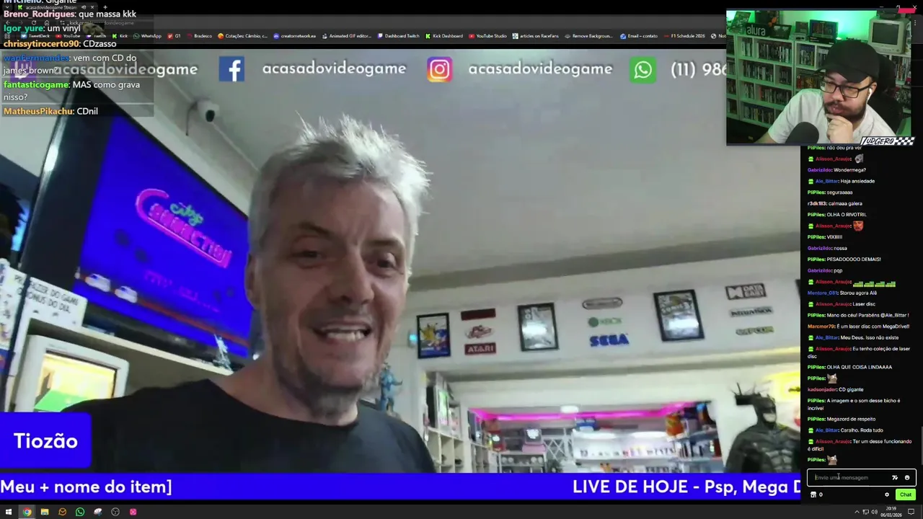Image resolution: width=923 pixels, height=519 pixels.
Task: Open OBS Studio from the taskbar
Action: (115, 512)
